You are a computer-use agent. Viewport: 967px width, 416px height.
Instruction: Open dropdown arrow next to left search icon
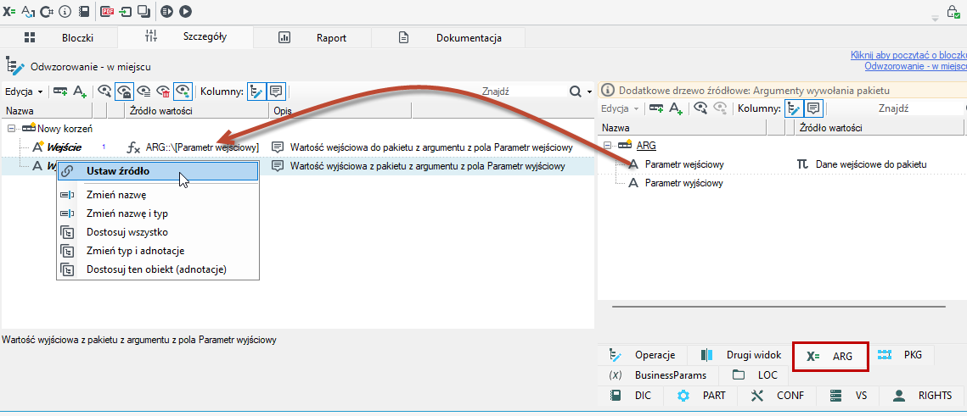click(x=589, y=92)
